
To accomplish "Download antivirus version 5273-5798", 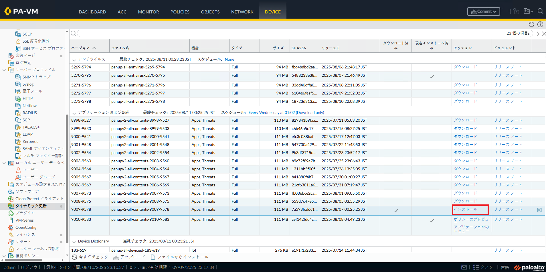I will tap(465, 101).
